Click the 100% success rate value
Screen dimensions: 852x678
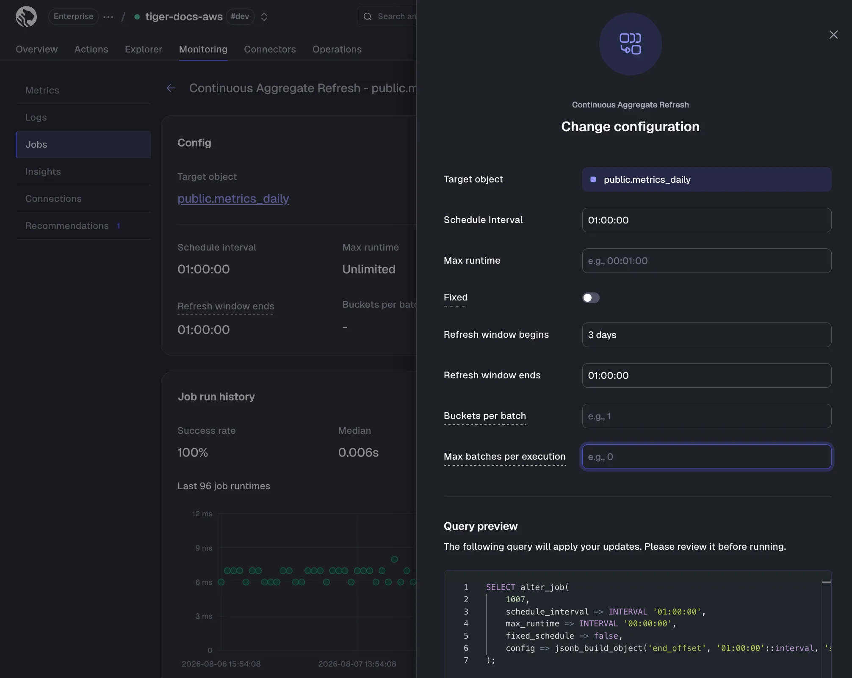pos(193,452)
